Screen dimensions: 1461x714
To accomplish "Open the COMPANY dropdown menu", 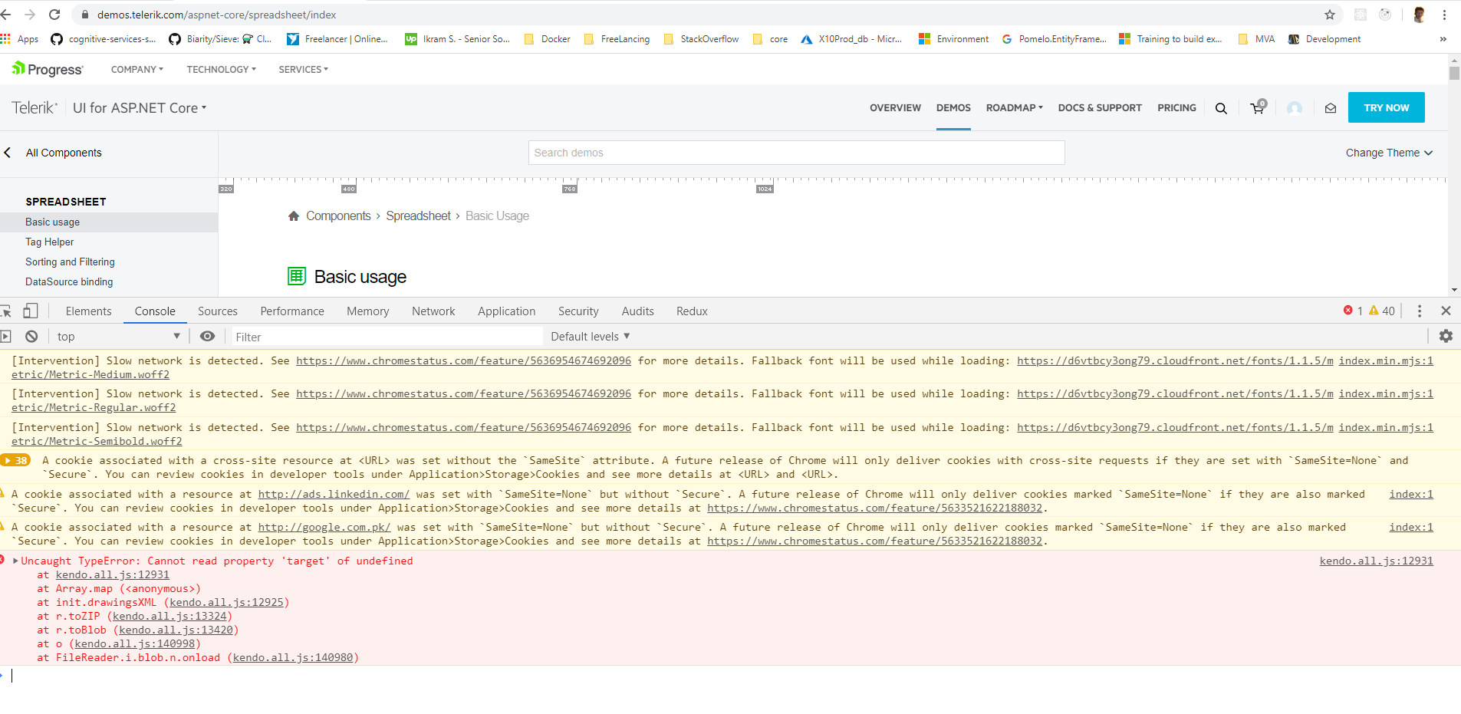I will coord(137,69).
